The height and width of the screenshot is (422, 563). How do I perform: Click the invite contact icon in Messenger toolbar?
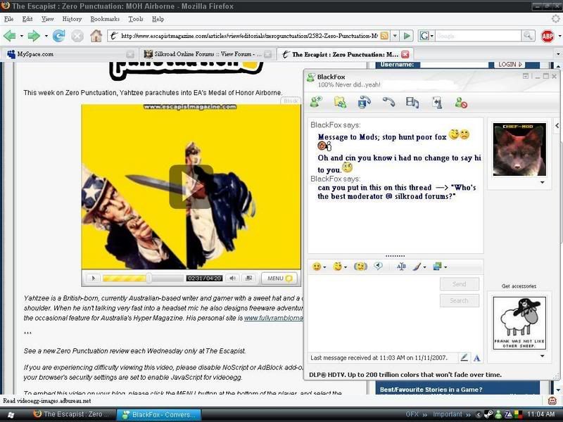316,103
